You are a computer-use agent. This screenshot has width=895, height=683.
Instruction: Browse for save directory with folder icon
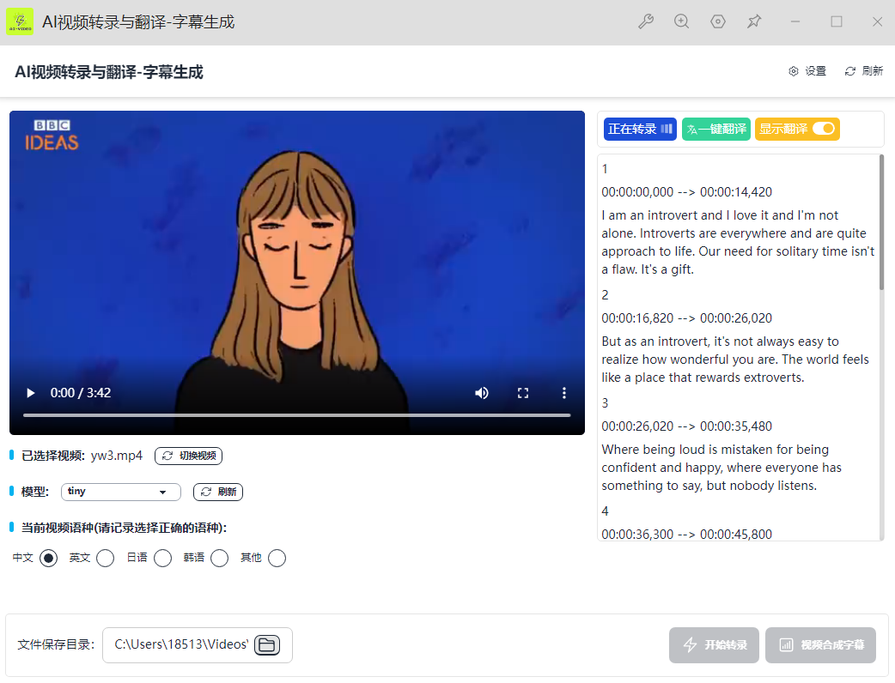[267, 645]
